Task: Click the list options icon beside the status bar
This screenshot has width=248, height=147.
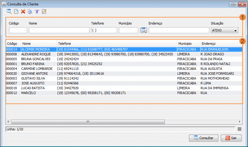Action: click(240, 129)
